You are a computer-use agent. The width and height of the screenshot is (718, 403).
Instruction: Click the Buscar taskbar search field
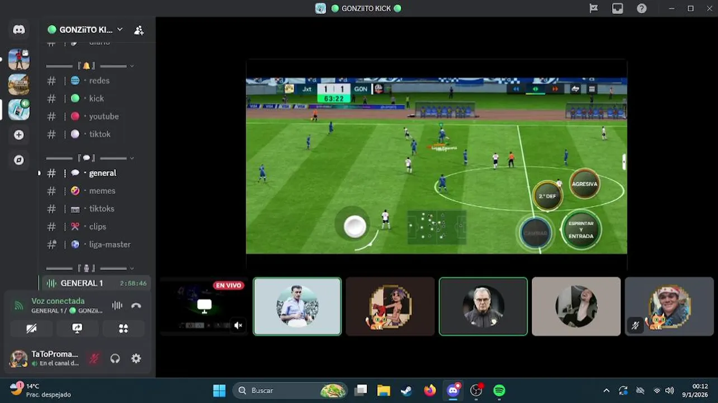pyautogui.click(x=290, y=390)
